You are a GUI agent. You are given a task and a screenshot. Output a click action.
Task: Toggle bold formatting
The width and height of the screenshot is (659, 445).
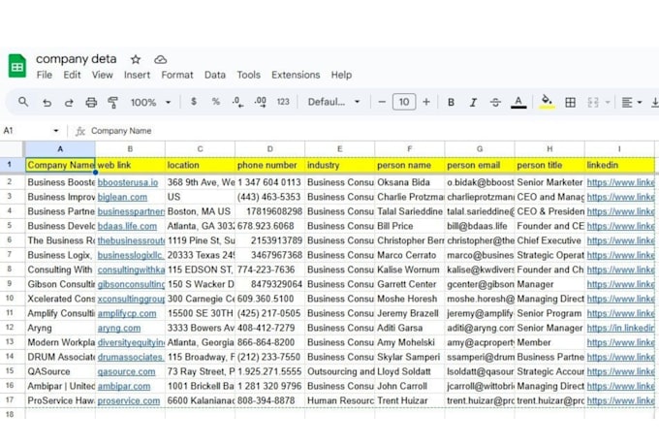pos(451,102)
